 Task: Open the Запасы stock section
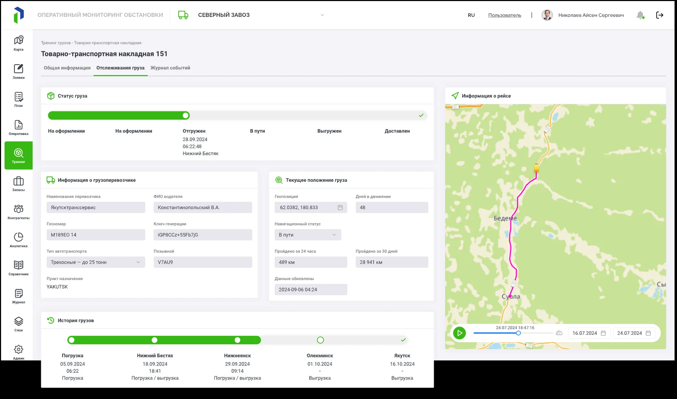click(18, 184)
